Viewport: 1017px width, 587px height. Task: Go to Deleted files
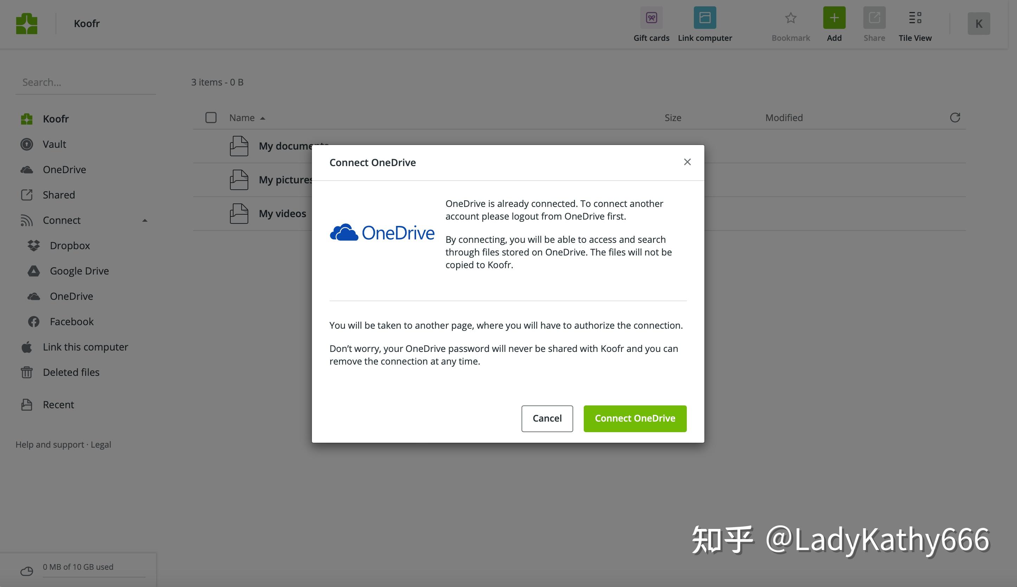[71, 372]
